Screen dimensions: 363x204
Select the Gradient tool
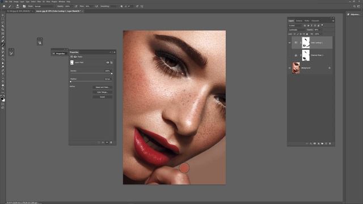click(3, 59)
